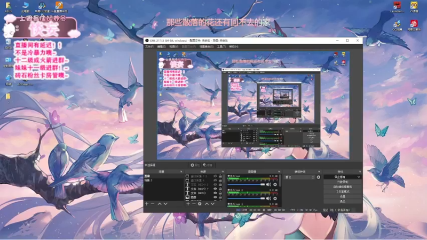Pop out the 转场特效 dock with its float icon
427x240 pixels.
319,172
